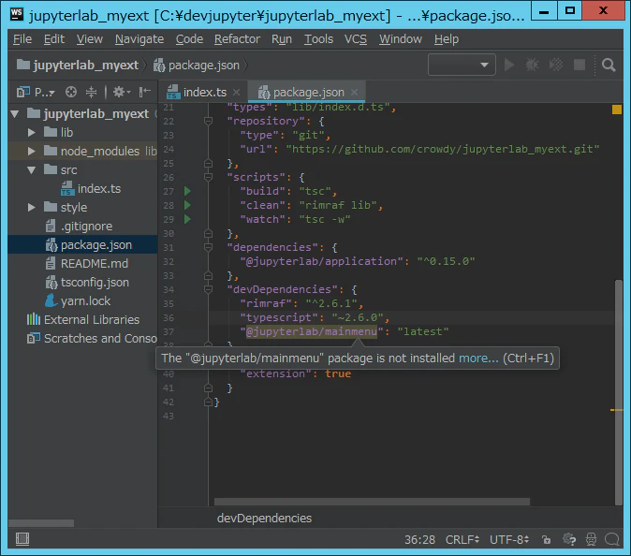Click devDependencies breadcrumb below editor
The height and width of the screenshot is (556, 631).
point(264,518)
